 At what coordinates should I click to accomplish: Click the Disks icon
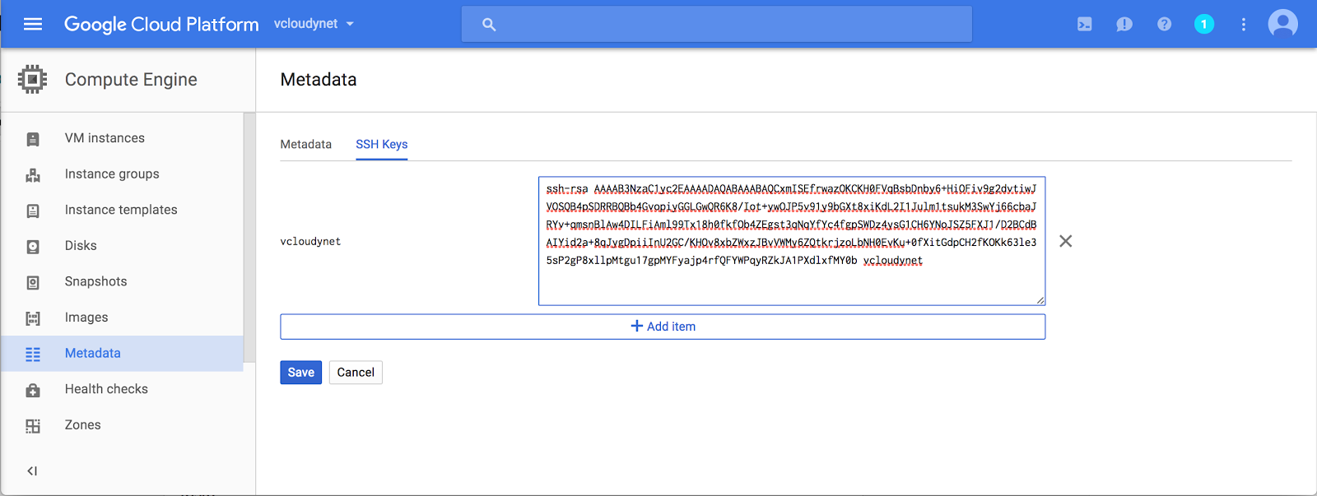33,247
